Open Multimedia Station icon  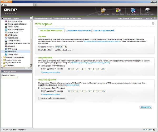tap(118, 10)
